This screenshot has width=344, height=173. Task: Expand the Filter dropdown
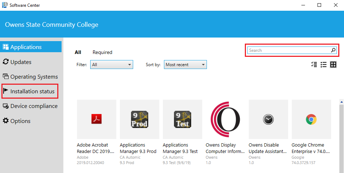click(x=111, y=65)
